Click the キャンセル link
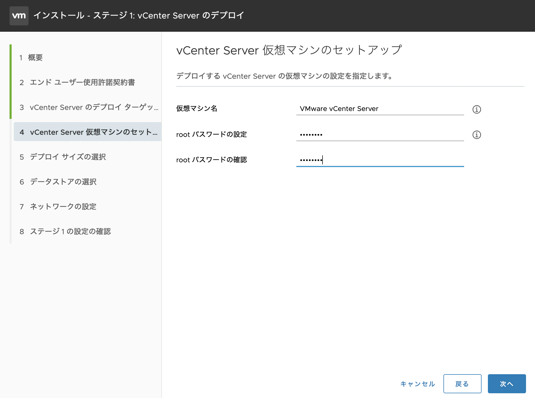Image resolution: width=535 pixels, height=398 pixels. pos(418,384)
